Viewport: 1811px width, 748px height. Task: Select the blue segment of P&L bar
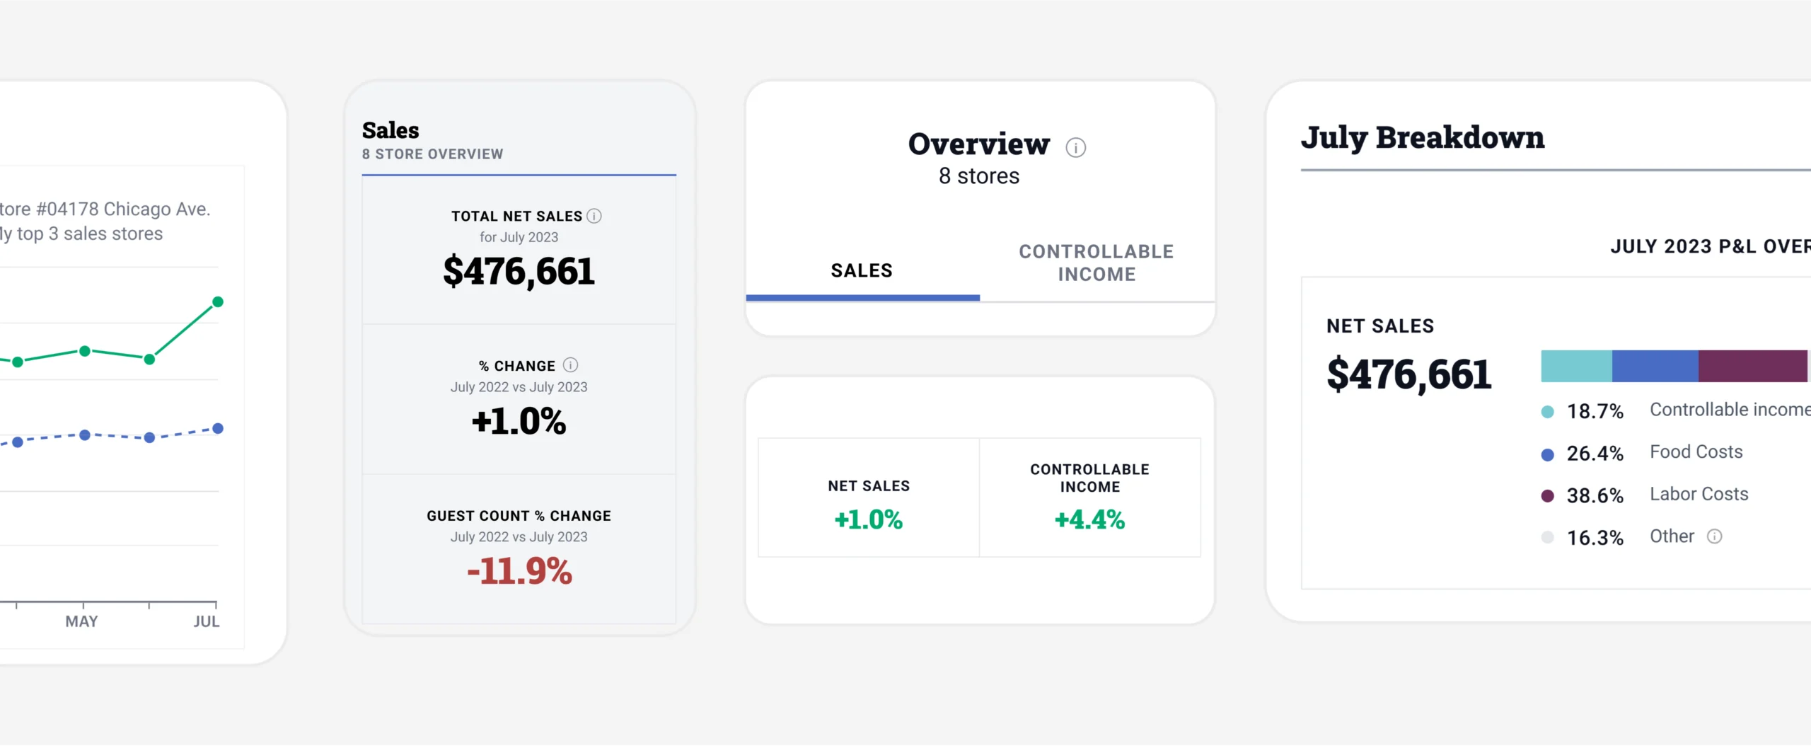(1655, 366)
